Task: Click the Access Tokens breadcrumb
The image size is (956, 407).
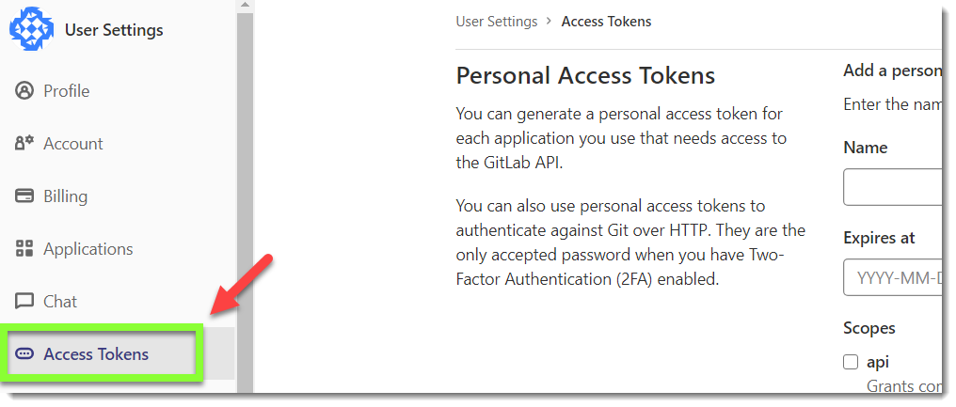Action: [x=606, y=22]
